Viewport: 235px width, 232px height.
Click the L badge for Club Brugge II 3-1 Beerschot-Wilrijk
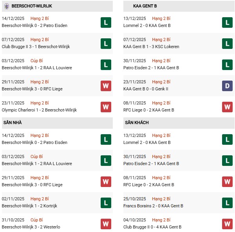click(106, 43)
